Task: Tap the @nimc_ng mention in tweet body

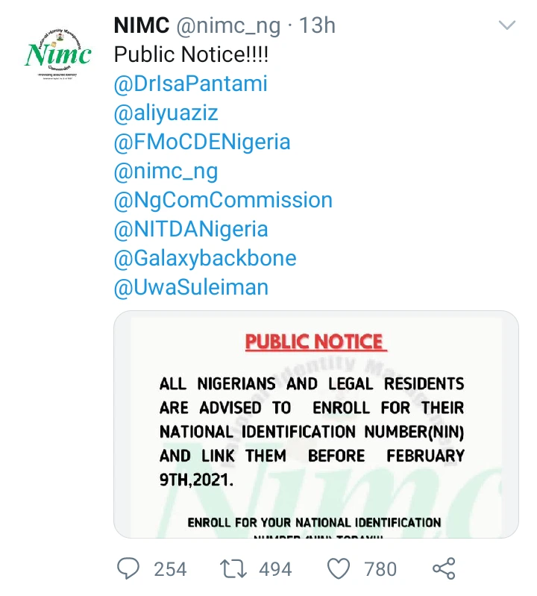Action: [x=166, y=171]
